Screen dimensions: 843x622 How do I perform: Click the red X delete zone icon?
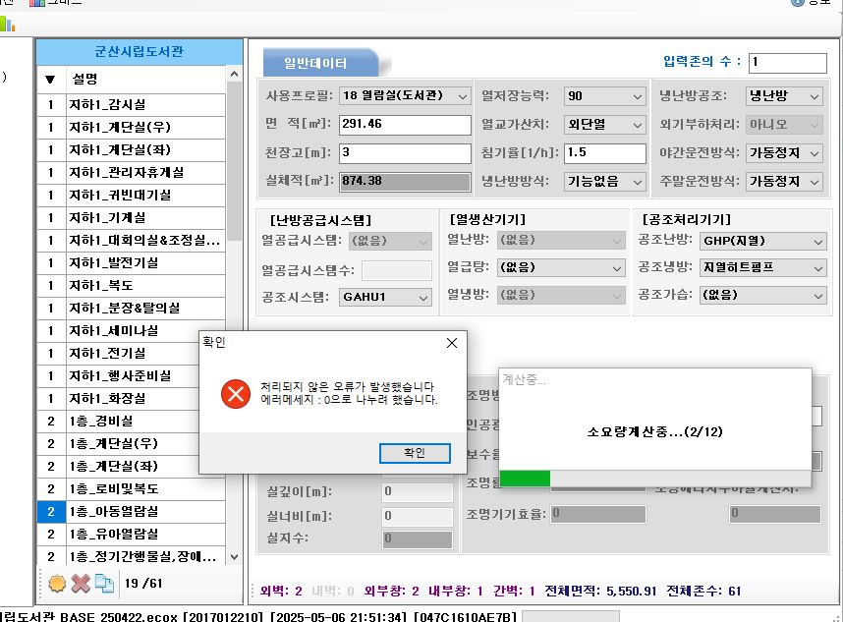(x=81, y=583)
